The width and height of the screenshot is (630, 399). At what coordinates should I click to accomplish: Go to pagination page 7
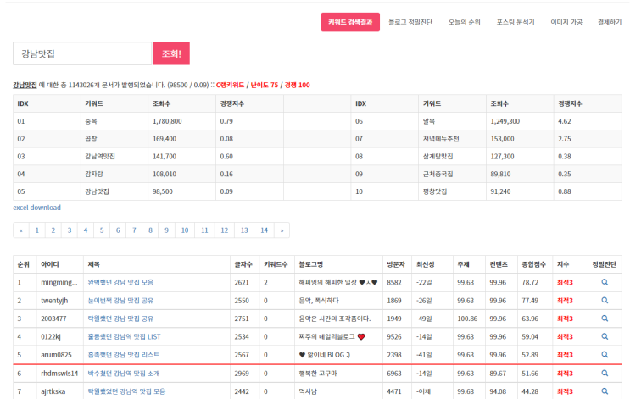(x=134, y=230)
